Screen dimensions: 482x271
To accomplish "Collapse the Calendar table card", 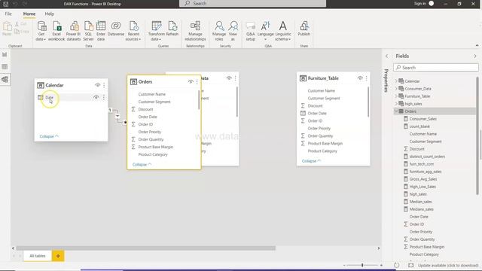I will tap(49, 136).
